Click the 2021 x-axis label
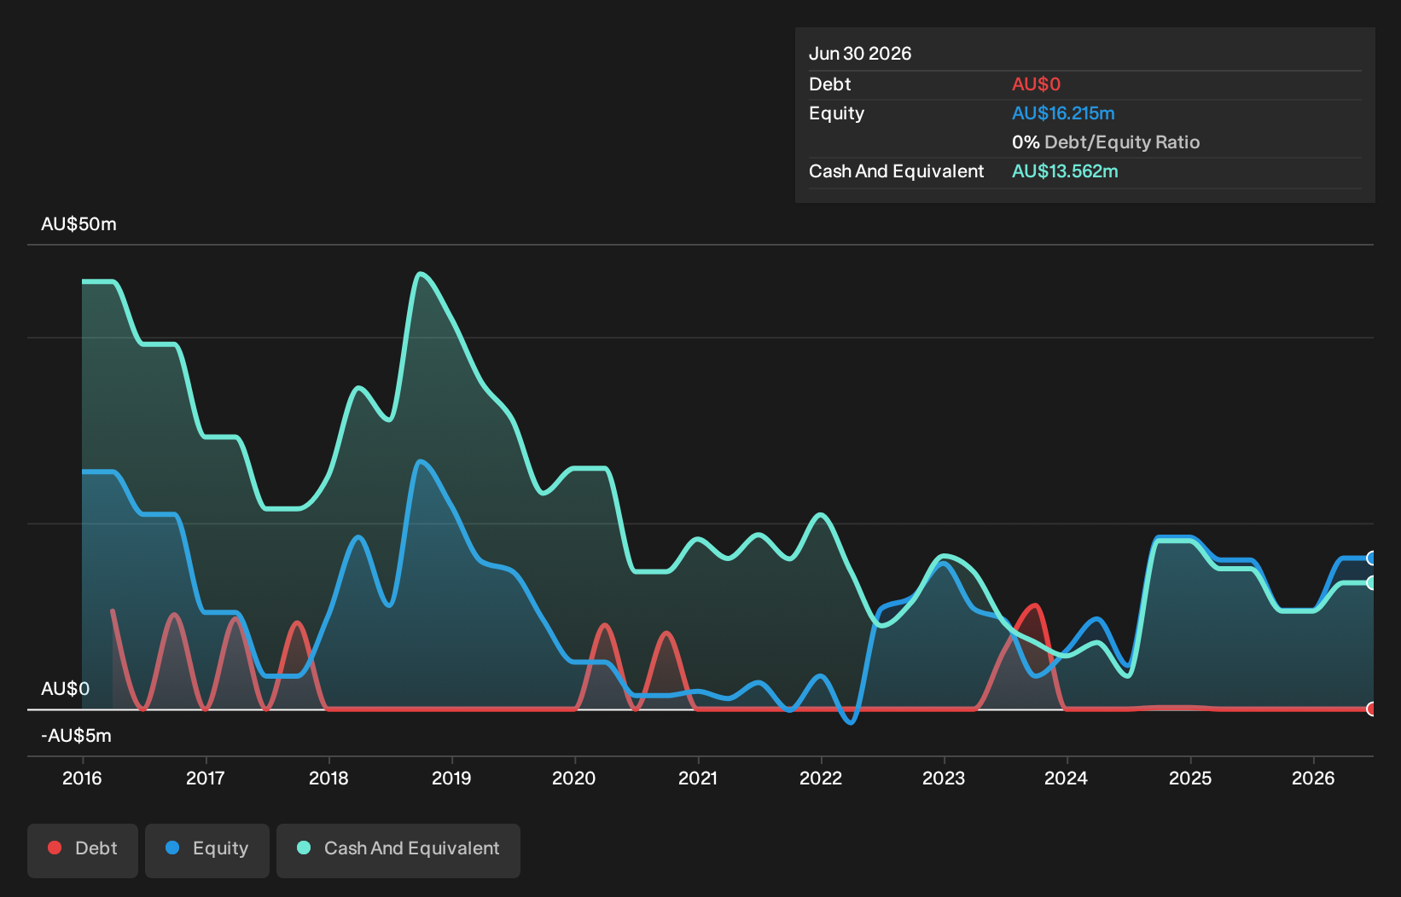 point(698,778)
